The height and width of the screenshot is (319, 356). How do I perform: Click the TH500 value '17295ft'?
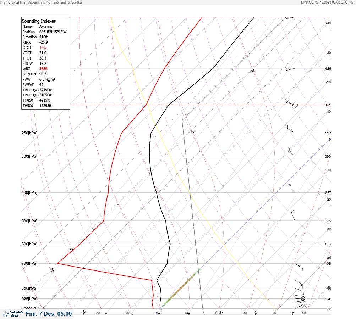coord(45,106)
